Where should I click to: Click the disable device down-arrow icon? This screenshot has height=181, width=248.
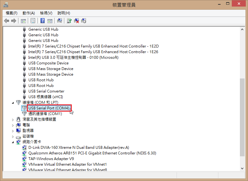(x=84, y=21)
